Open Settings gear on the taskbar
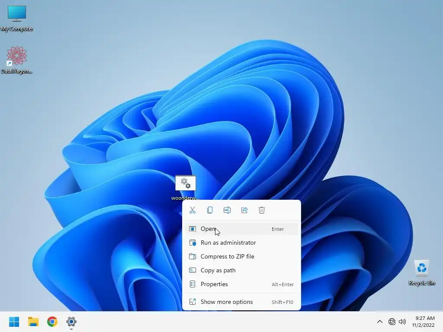Screen dimensions: 443x332 click(71, 322)
